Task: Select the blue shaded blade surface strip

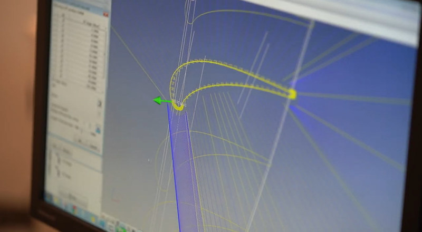Action: click(186, 167)
